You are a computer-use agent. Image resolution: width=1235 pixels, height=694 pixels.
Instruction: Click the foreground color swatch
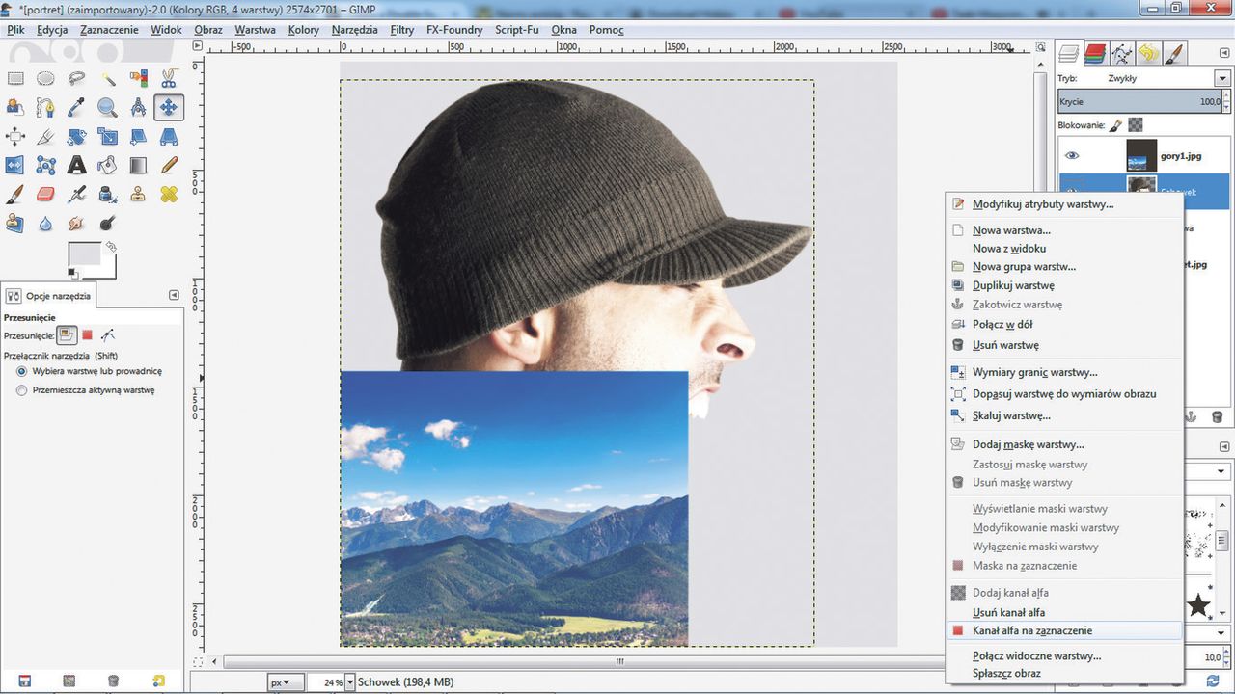click(85, 254)
